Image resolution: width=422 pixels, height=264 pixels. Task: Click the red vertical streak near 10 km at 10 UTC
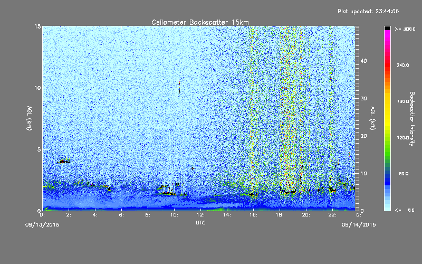pos(179,87)
